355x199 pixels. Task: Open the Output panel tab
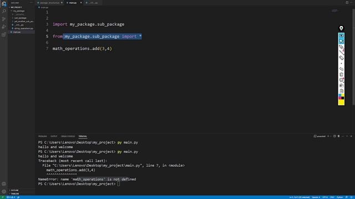[x=54, y=137]
